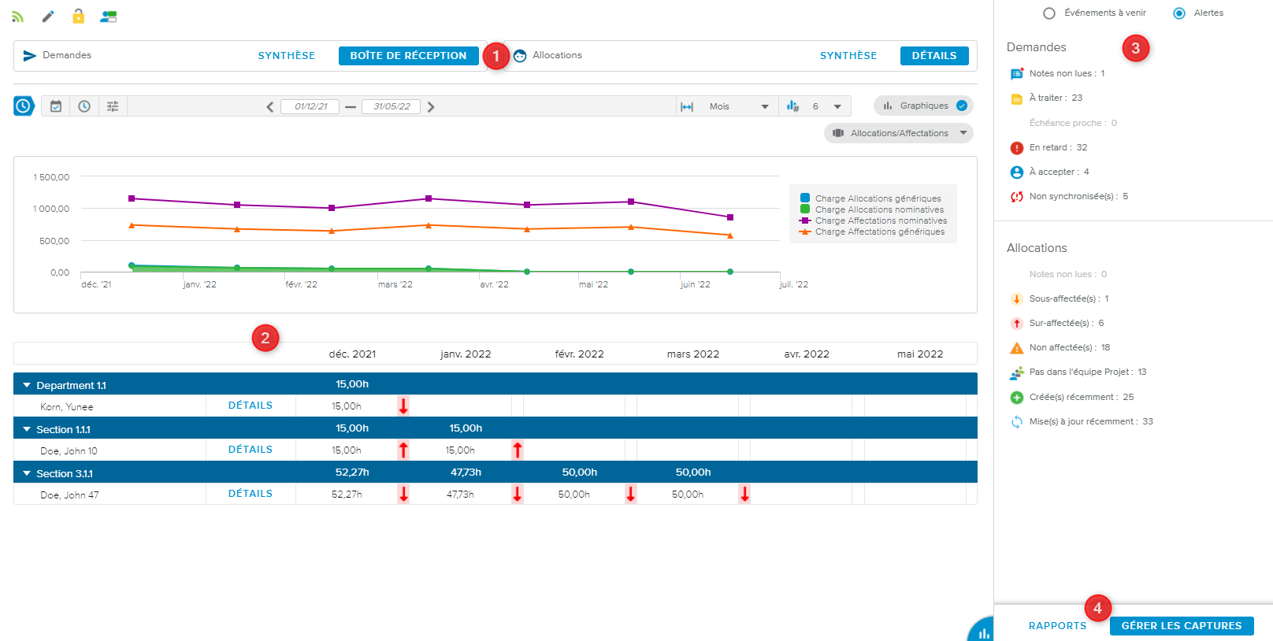
Task: Open the Allocations Détails tab
Action: coord(933,56)
